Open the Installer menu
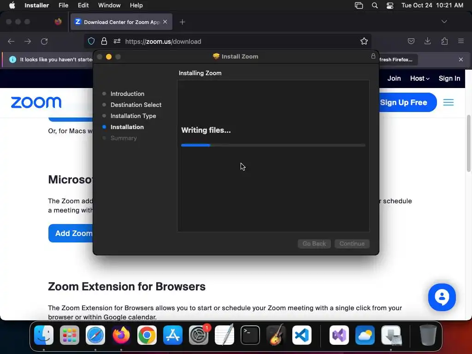 pyautogui.click(x=37, y=6)
